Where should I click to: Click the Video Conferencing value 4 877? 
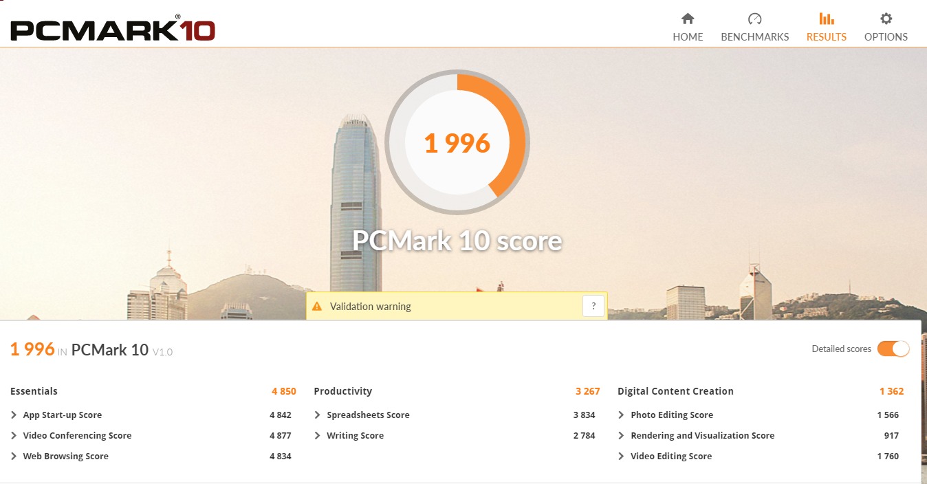(281, 435)
